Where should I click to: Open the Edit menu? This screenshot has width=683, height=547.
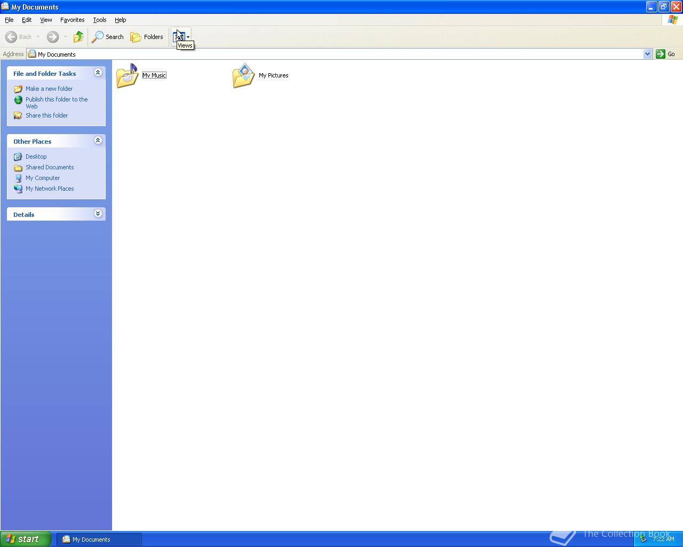pyautogui.click(x=27, y=20)
